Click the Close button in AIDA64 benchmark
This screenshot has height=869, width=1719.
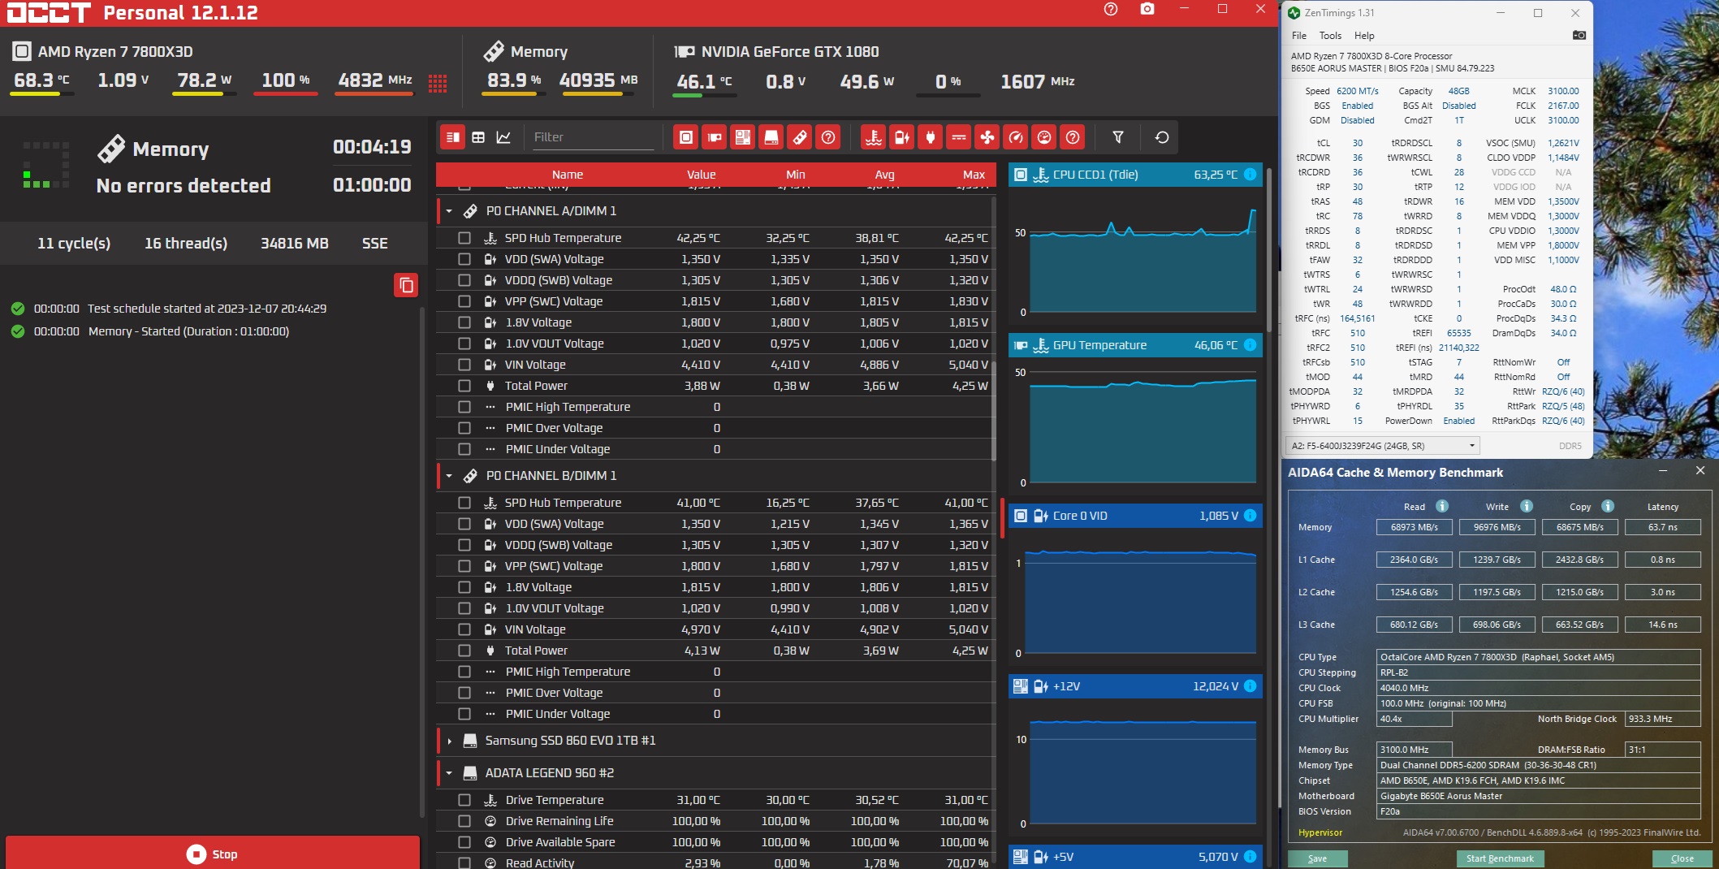click(1682, 858)
